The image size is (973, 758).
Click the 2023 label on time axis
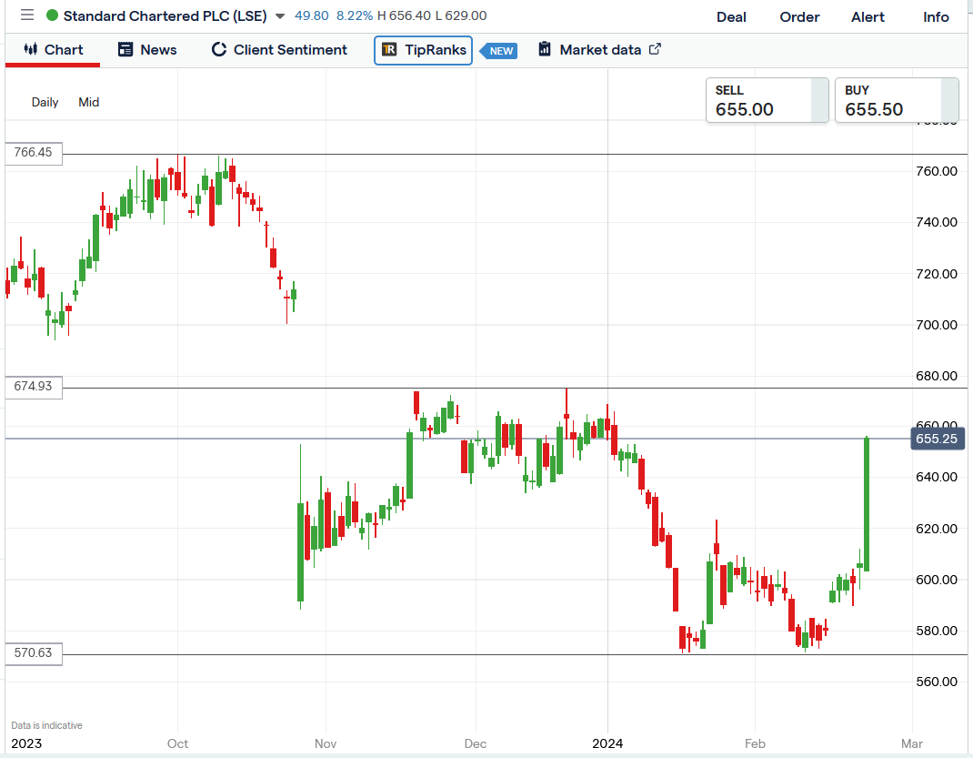tap(26, 743)
